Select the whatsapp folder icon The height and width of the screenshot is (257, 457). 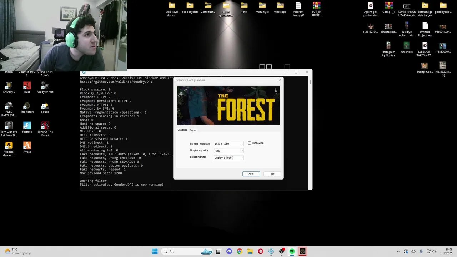point(280,8)
